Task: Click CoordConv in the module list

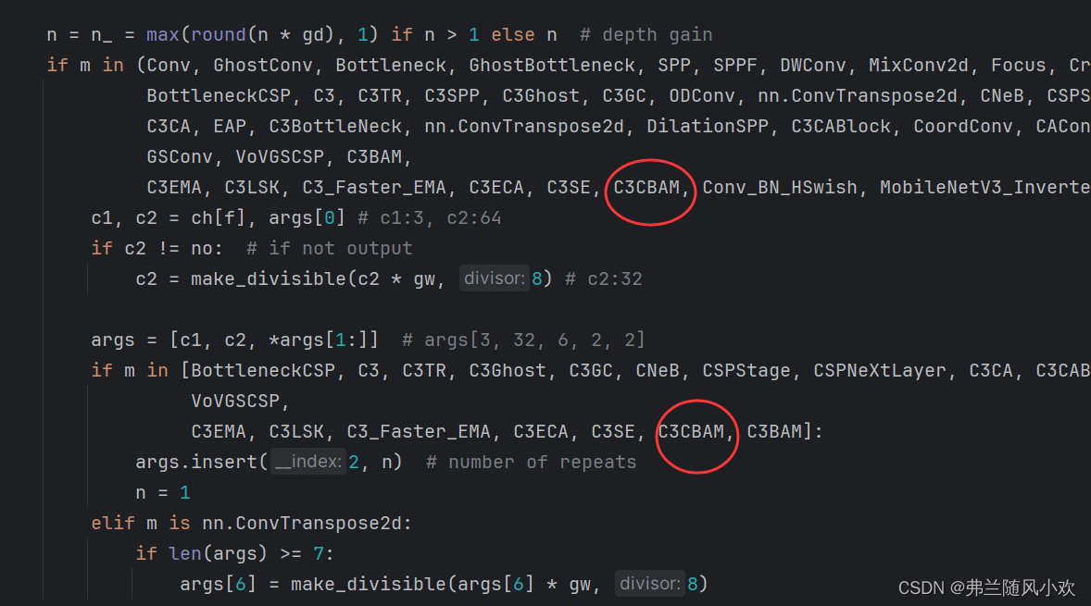Action: 963,127
